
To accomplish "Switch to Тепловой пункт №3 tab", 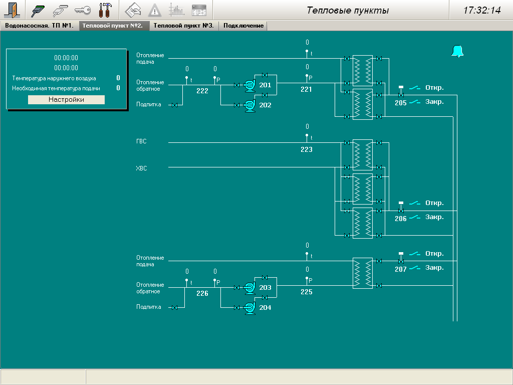I will tap(183, 26).
